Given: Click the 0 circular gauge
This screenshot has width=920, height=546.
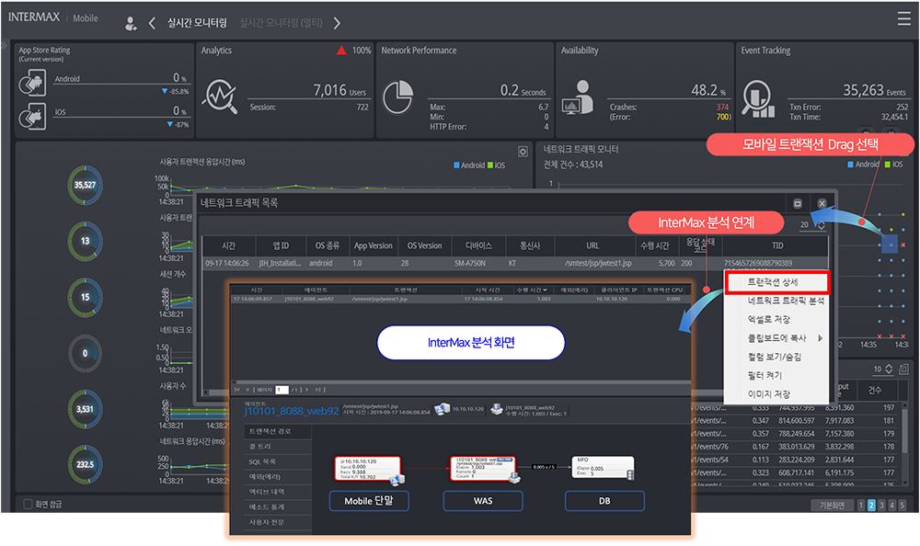Looking at the screenshot, I should click(x=85, y=353).
